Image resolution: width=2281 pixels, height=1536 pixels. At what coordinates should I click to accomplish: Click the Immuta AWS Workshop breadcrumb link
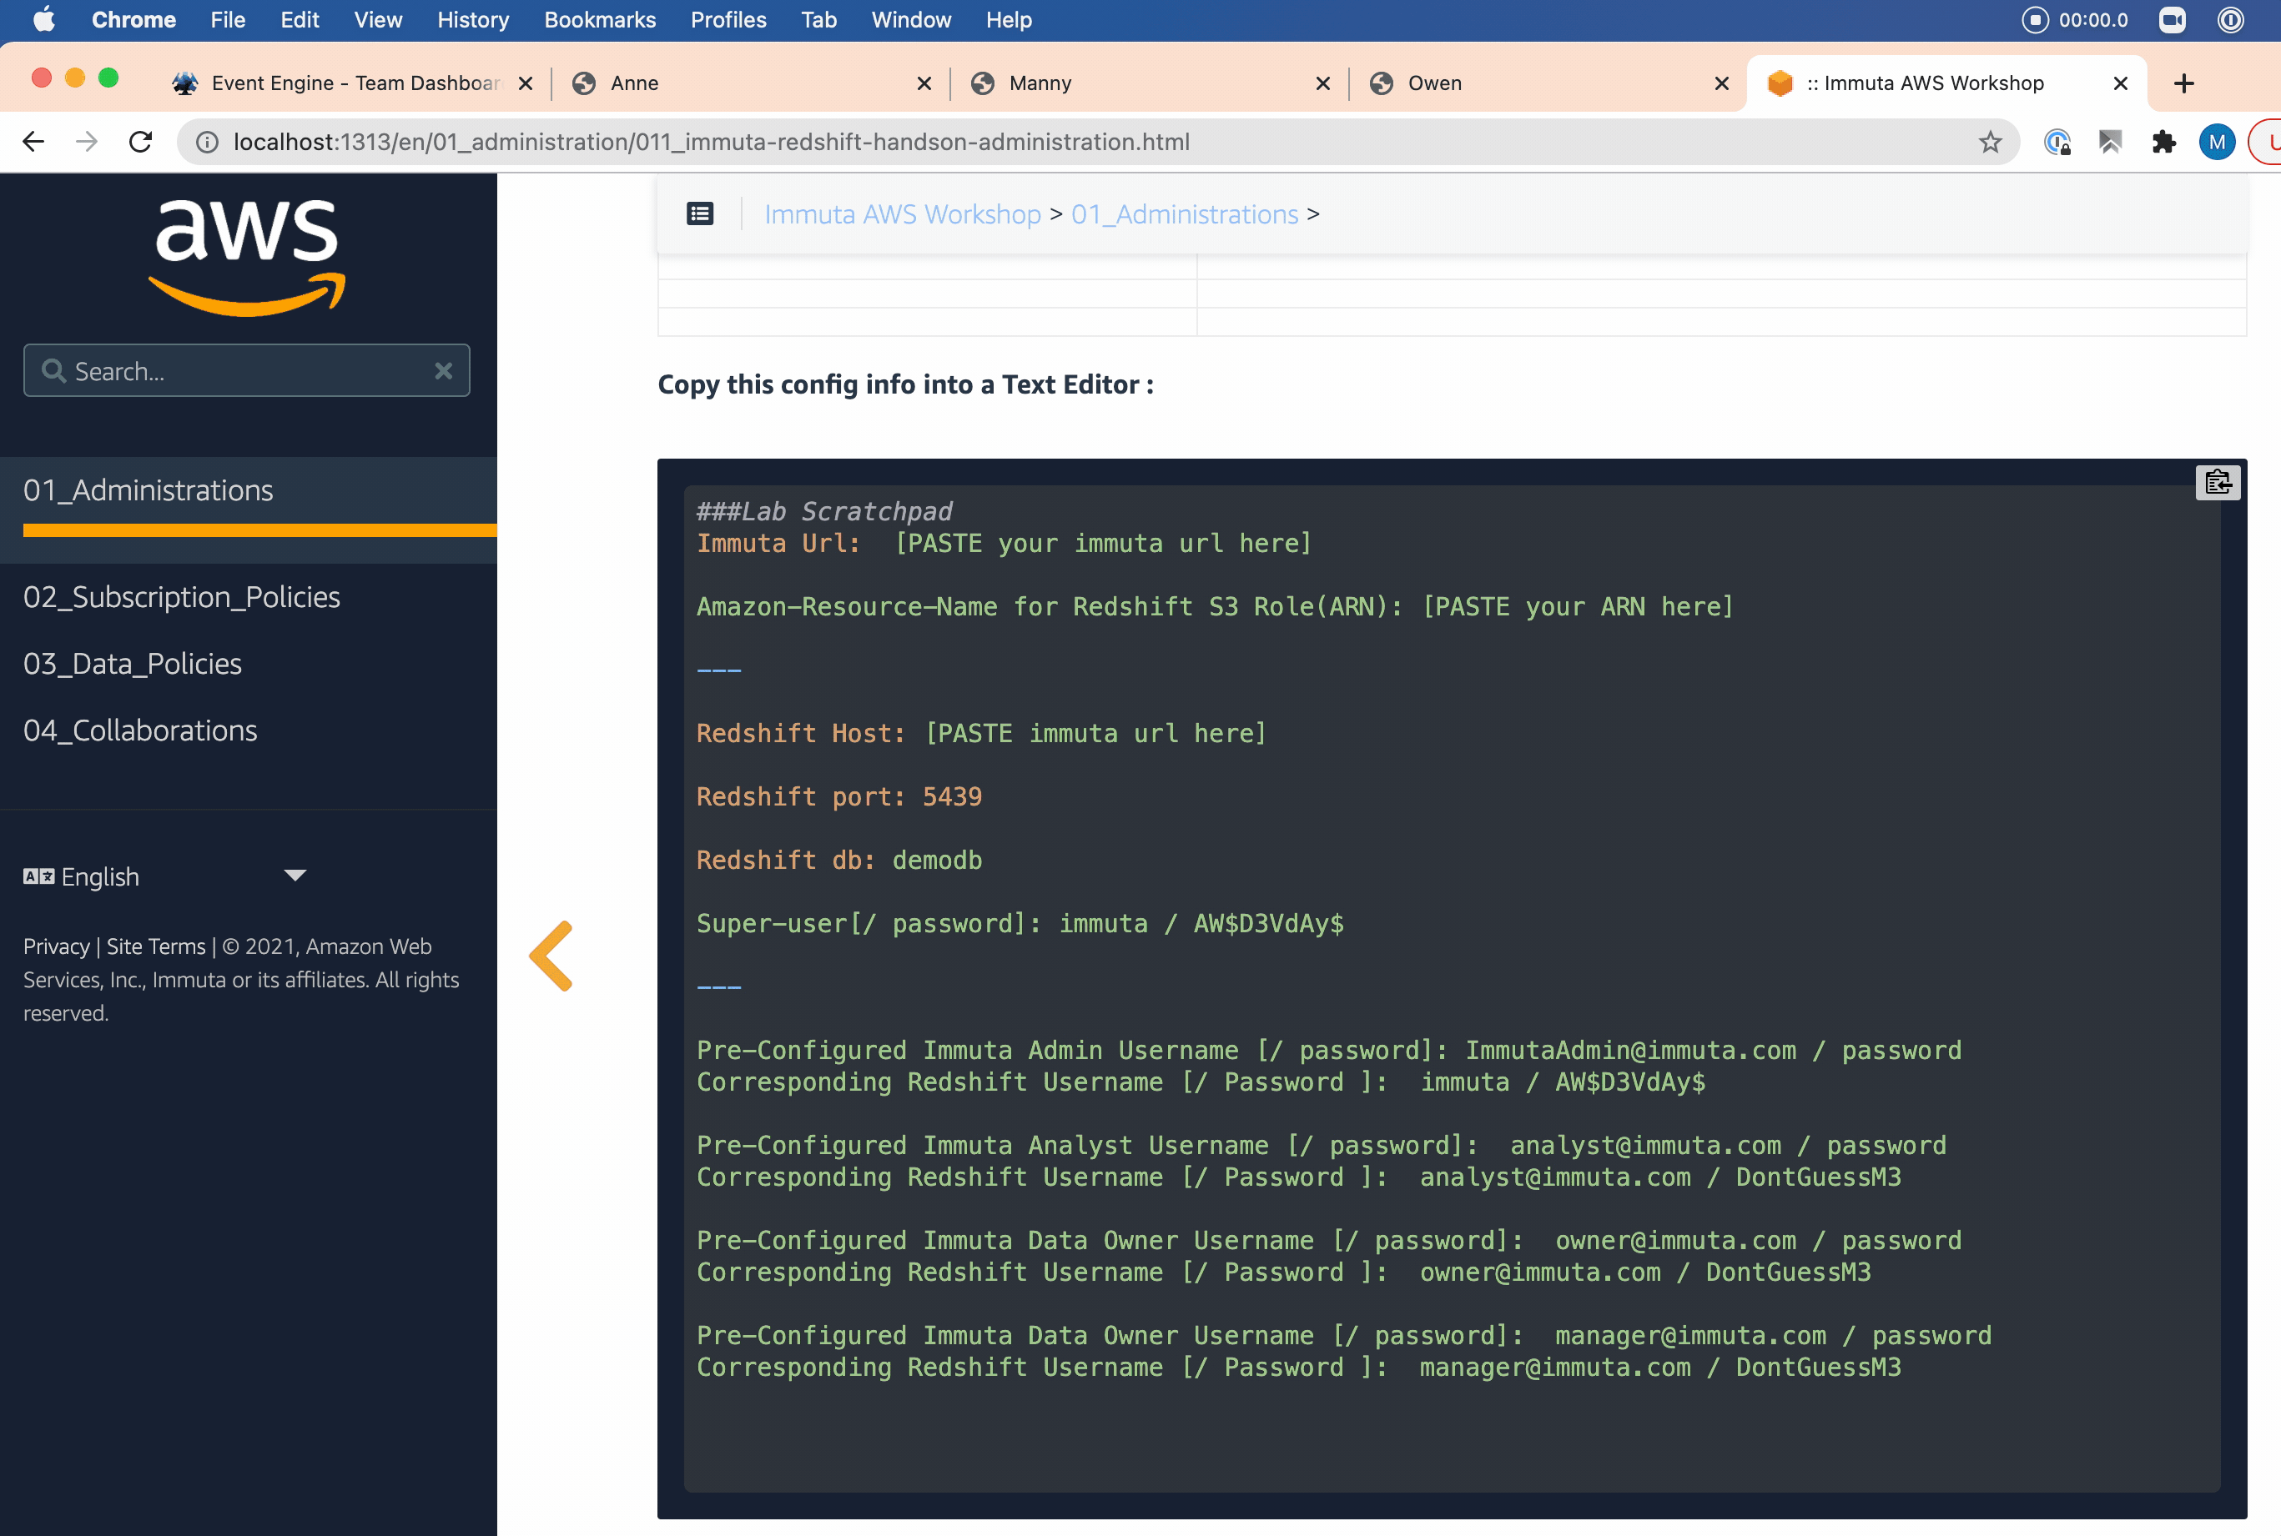click(x=903, y=213)
